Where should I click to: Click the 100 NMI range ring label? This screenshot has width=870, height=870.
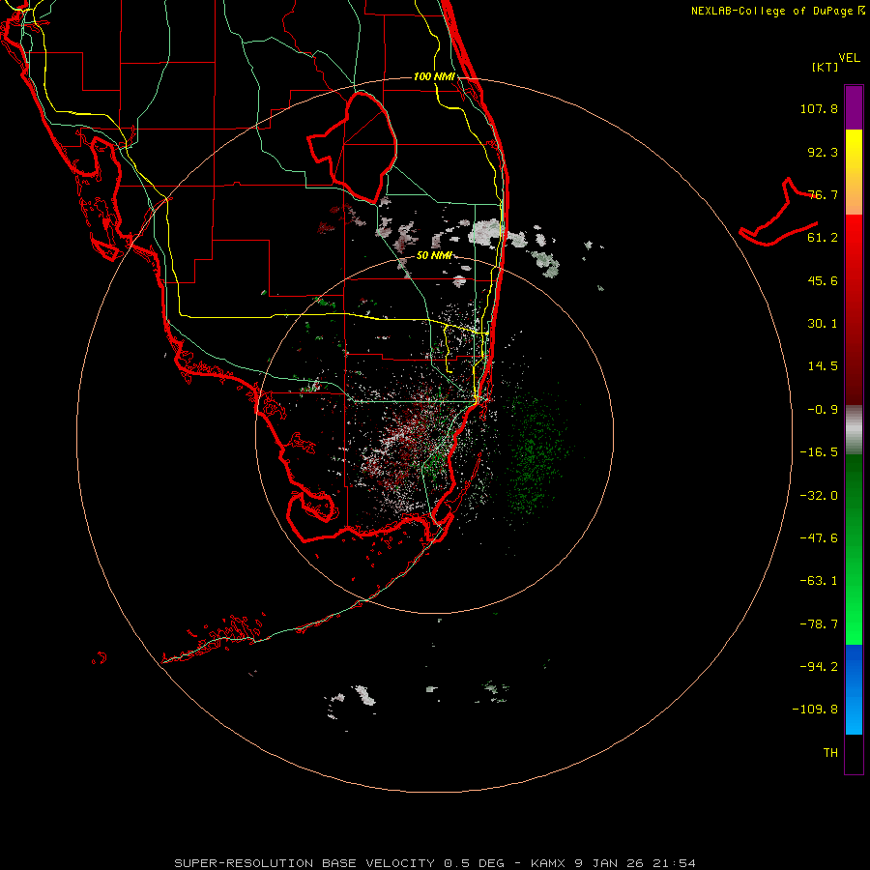pos(434,76)
